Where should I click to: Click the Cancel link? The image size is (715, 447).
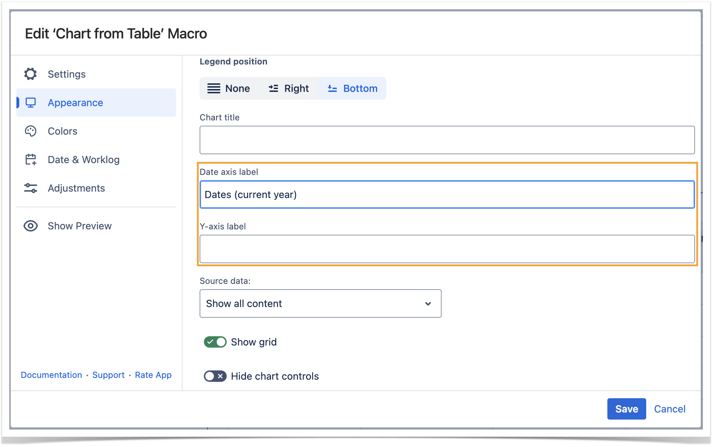(x=669, y=409)
